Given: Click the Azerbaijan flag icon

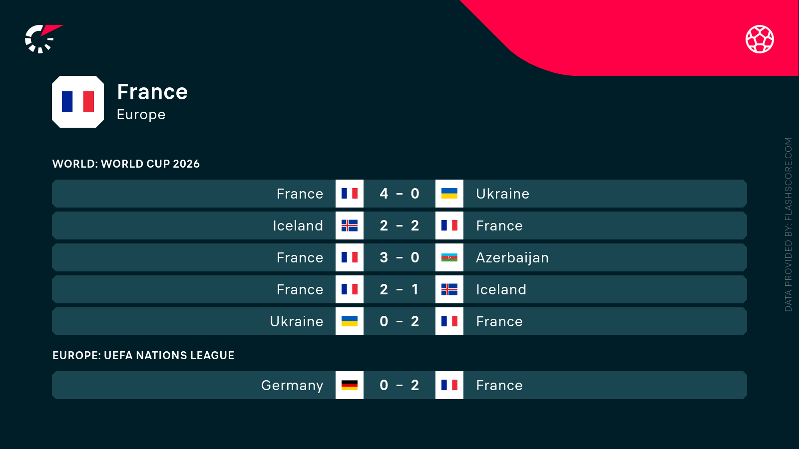Looking at the screenshot, I should (x=449, y=257).
